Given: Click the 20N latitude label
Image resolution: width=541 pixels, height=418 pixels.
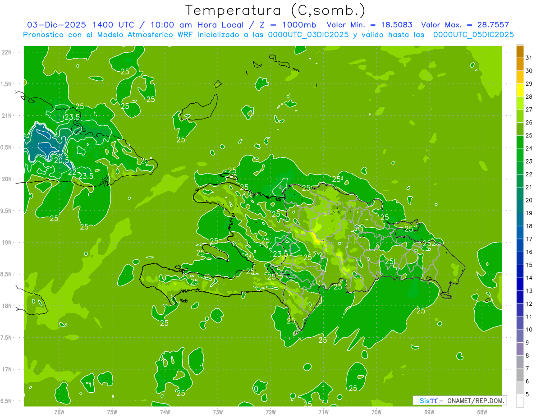Looking at the screenshot, I should coord(7,179).
